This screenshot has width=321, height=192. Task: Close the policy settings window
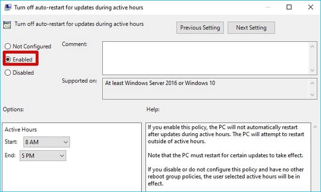[x=310, y=7]
